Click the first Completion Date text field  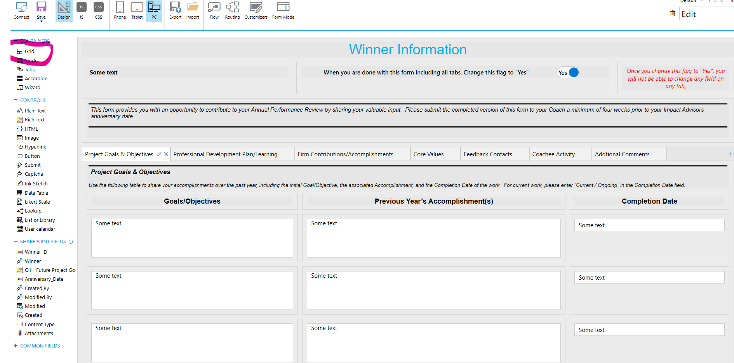tap(649, 225)
